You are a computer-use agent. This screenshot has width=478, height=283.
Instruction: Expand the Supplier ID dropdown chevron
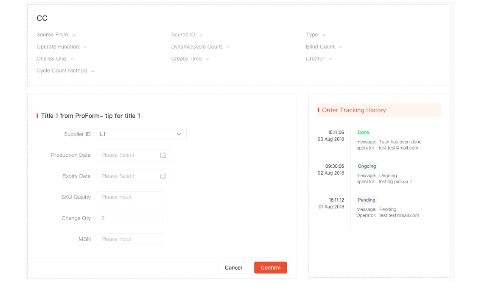tap(179, 134)
